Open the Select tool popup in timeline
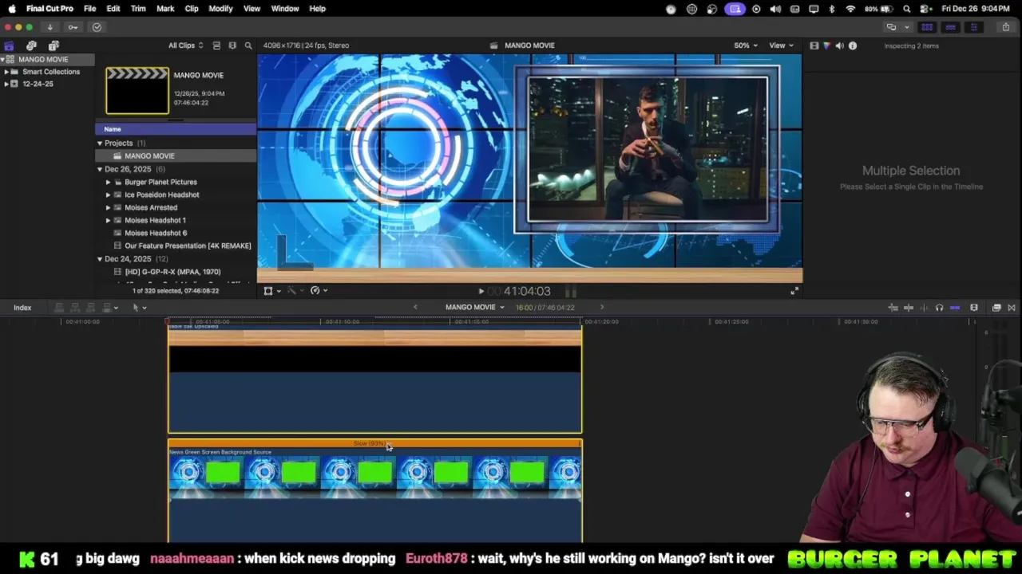Viewport: 1022px width, 574px height. [139, 308]
